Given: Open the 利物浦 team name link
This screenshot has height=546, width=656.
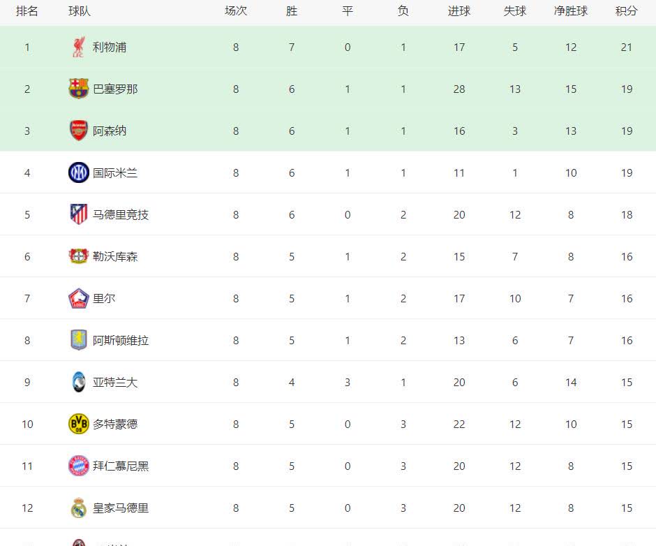Looking at the screenshot, I should 110,47.
